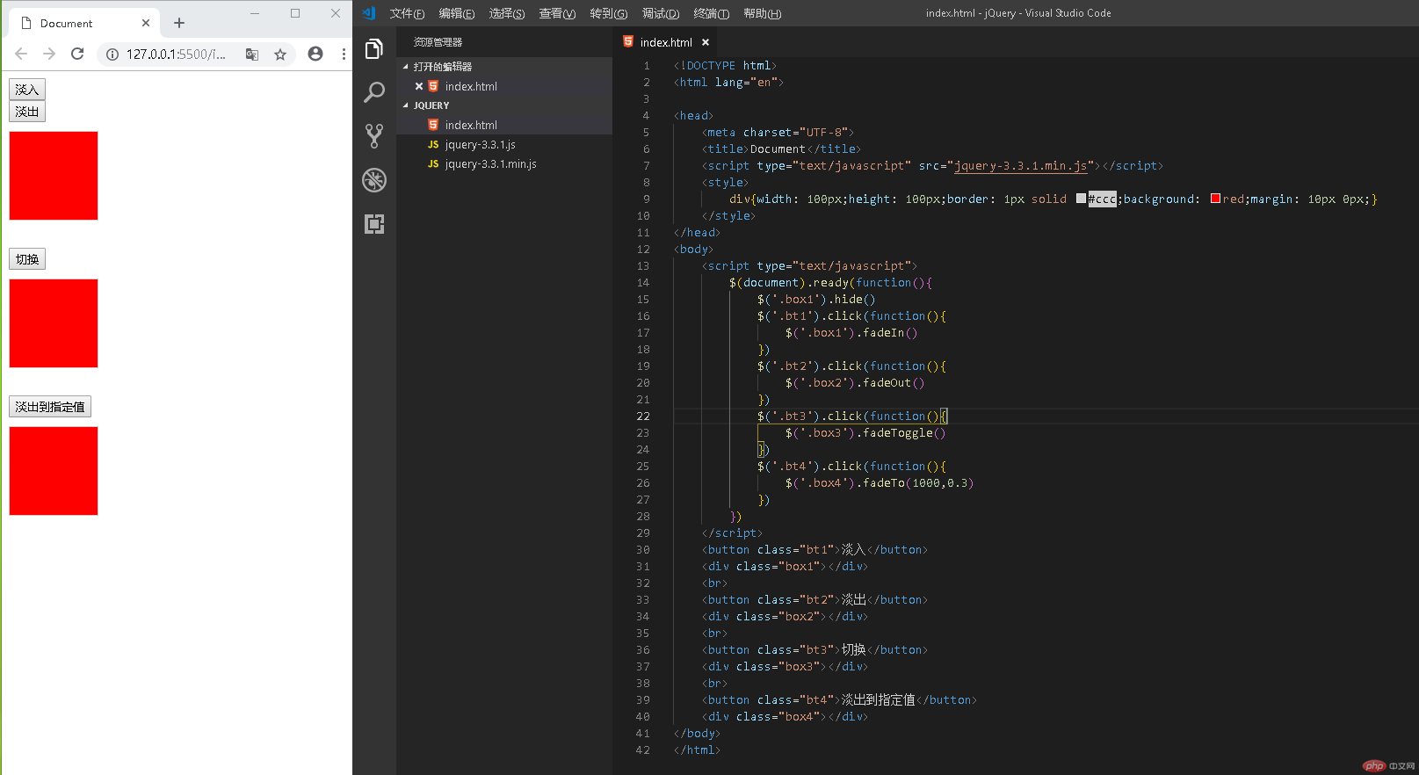The width and height of the screenshot is (1419, 775).
Task: Collapse the 打开的编辑器 section
Action: coord(406,67)
